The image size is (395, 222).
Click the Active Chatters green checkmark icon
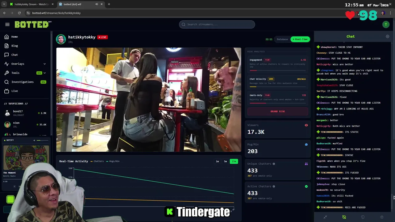point(306,186)
